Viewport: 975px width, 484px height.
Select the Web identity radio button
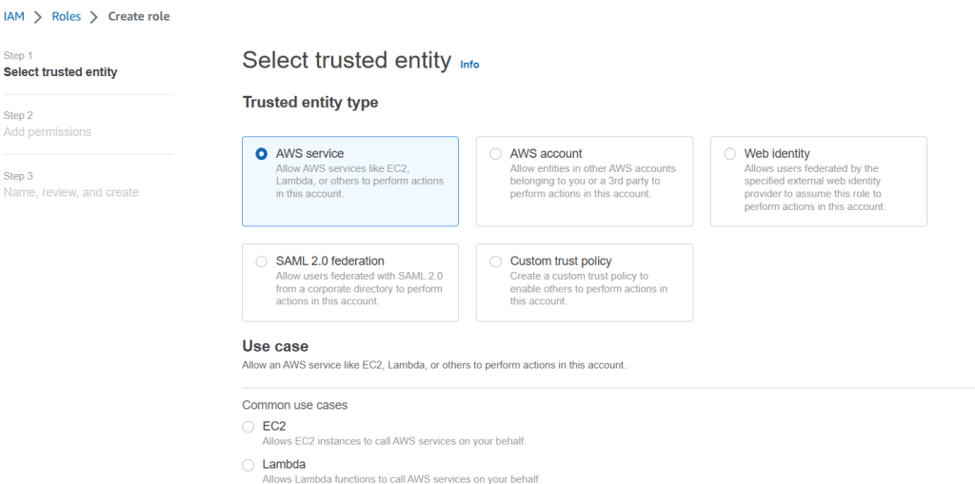click(x=730, y=154)
